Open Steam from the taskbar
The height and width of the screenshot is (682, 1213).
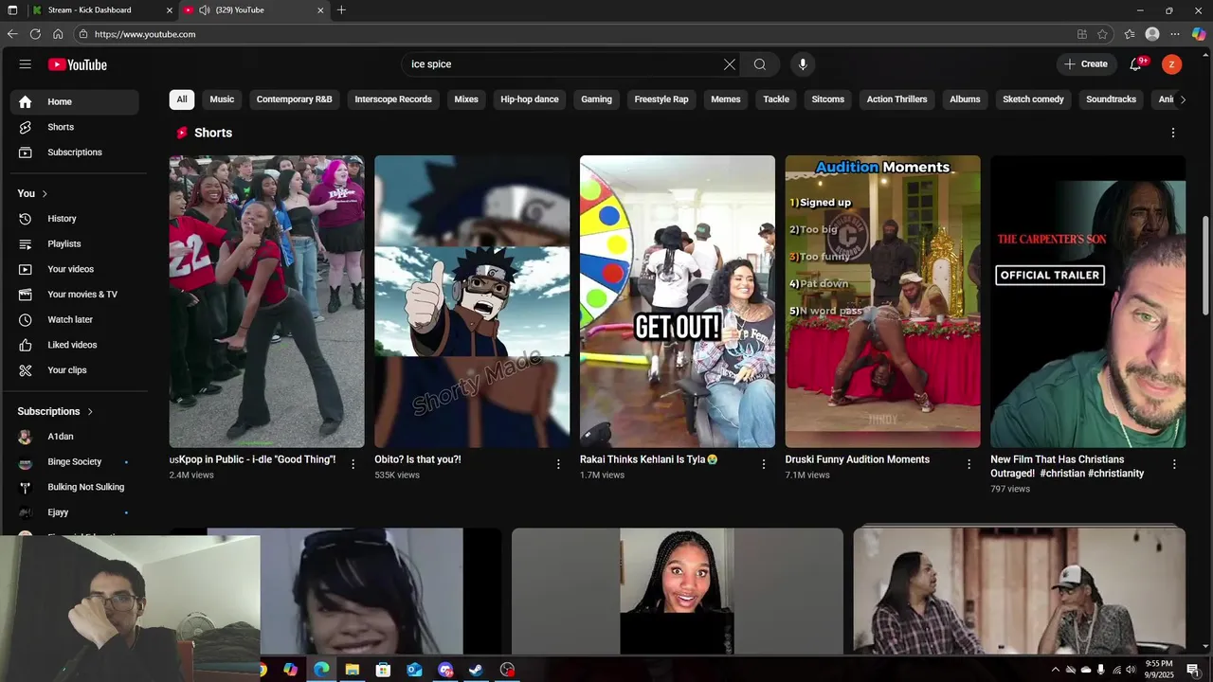pos(477,670)
